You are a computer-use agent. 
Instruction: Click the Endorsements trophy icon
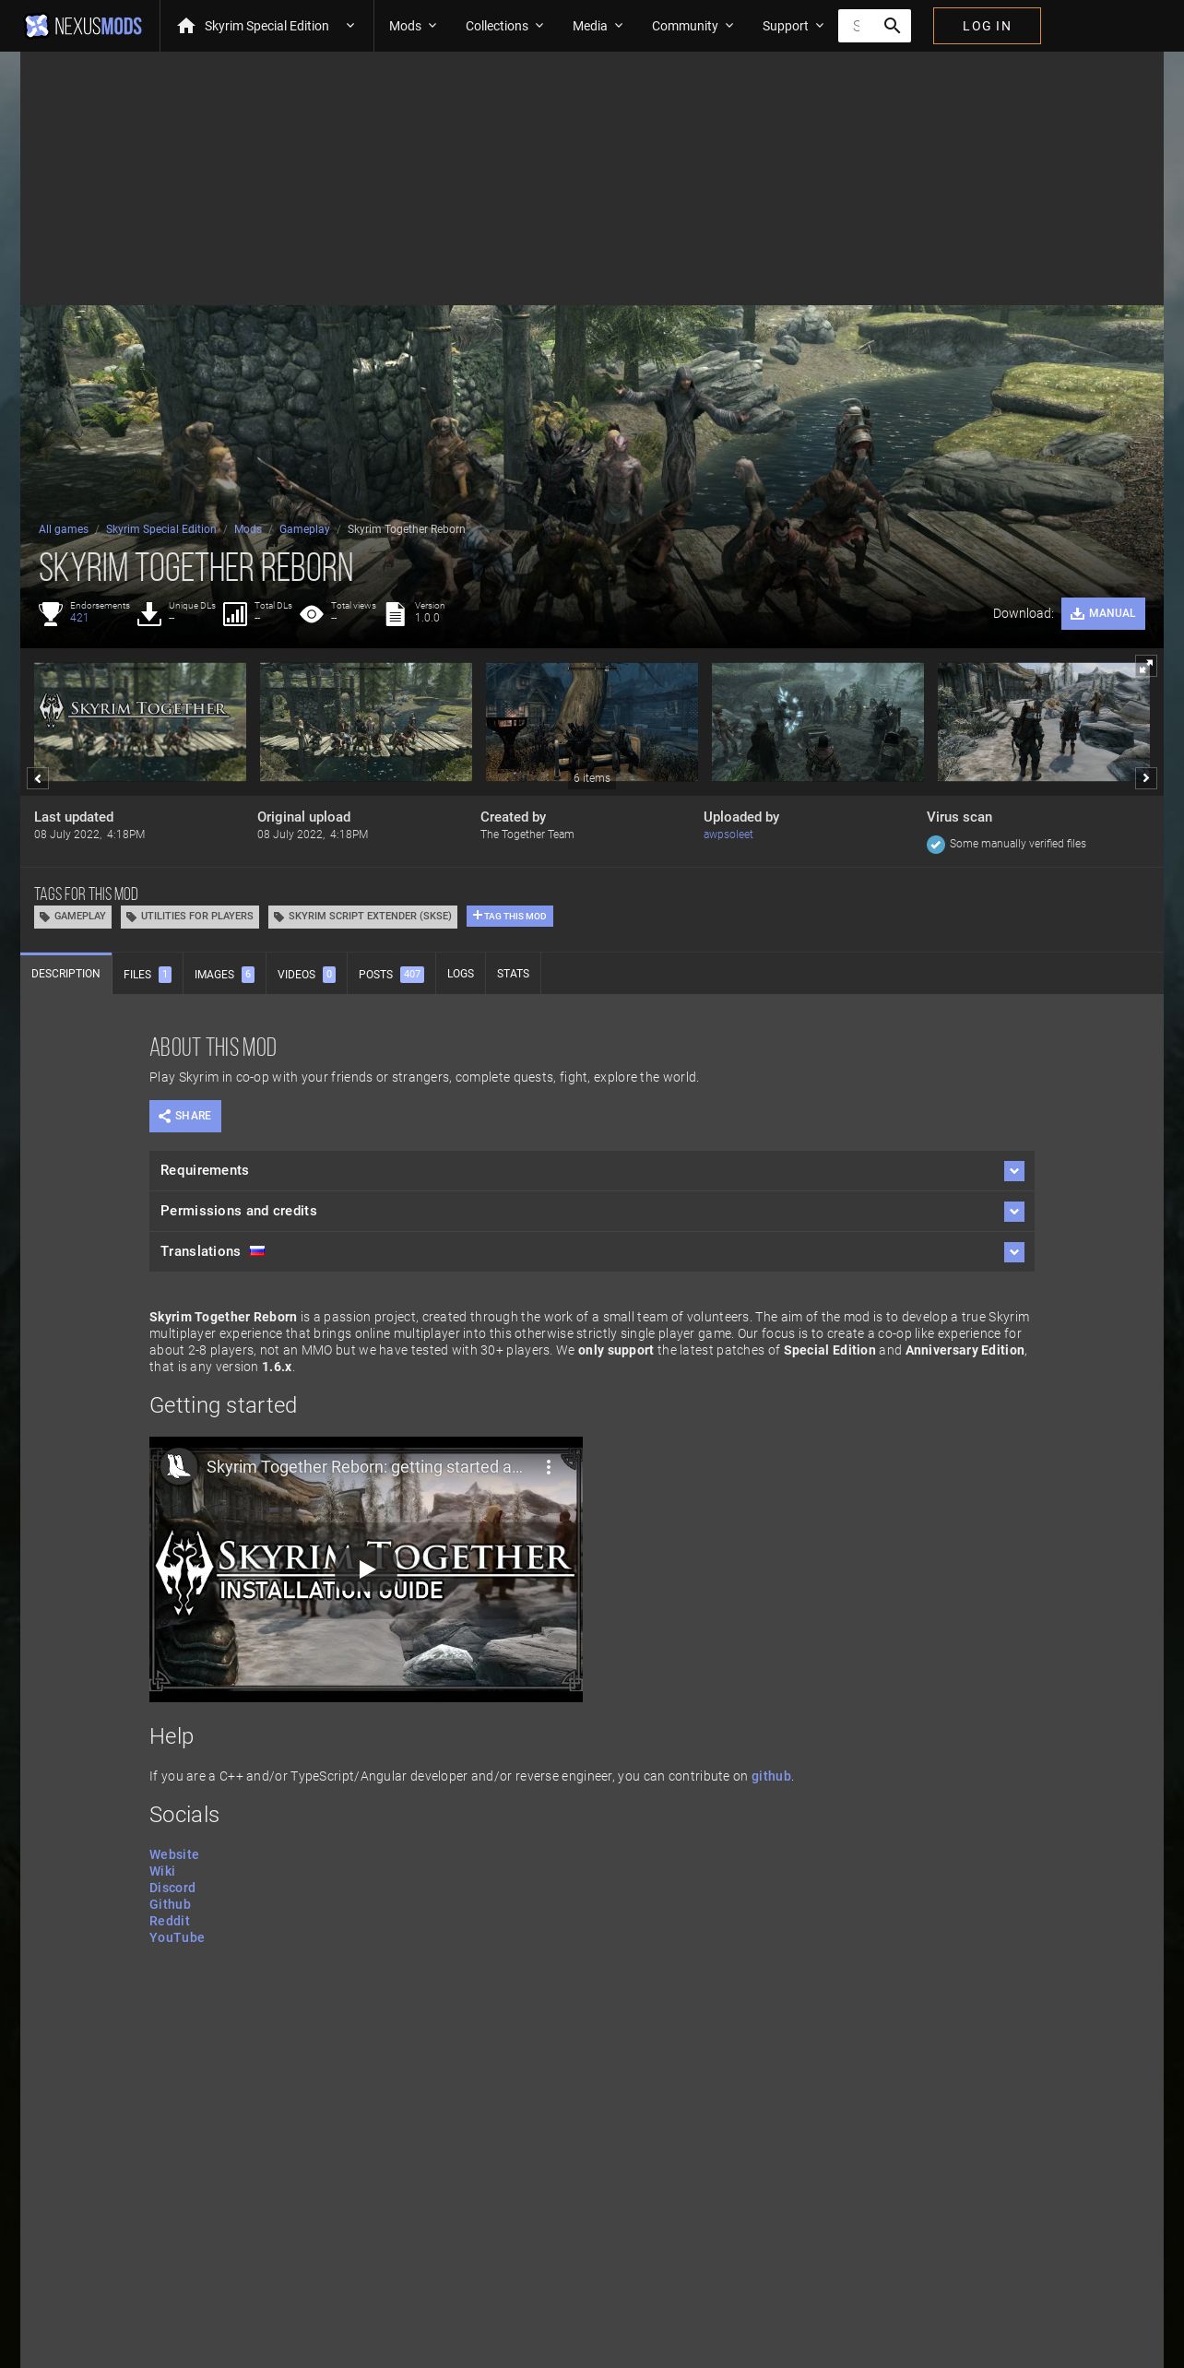pos(51,613)
